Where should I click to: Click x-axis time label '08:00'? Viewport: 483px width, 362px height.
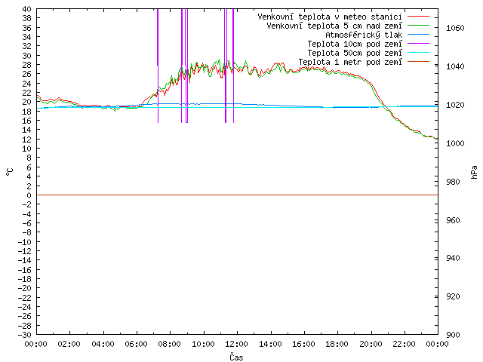pos(170,344)
